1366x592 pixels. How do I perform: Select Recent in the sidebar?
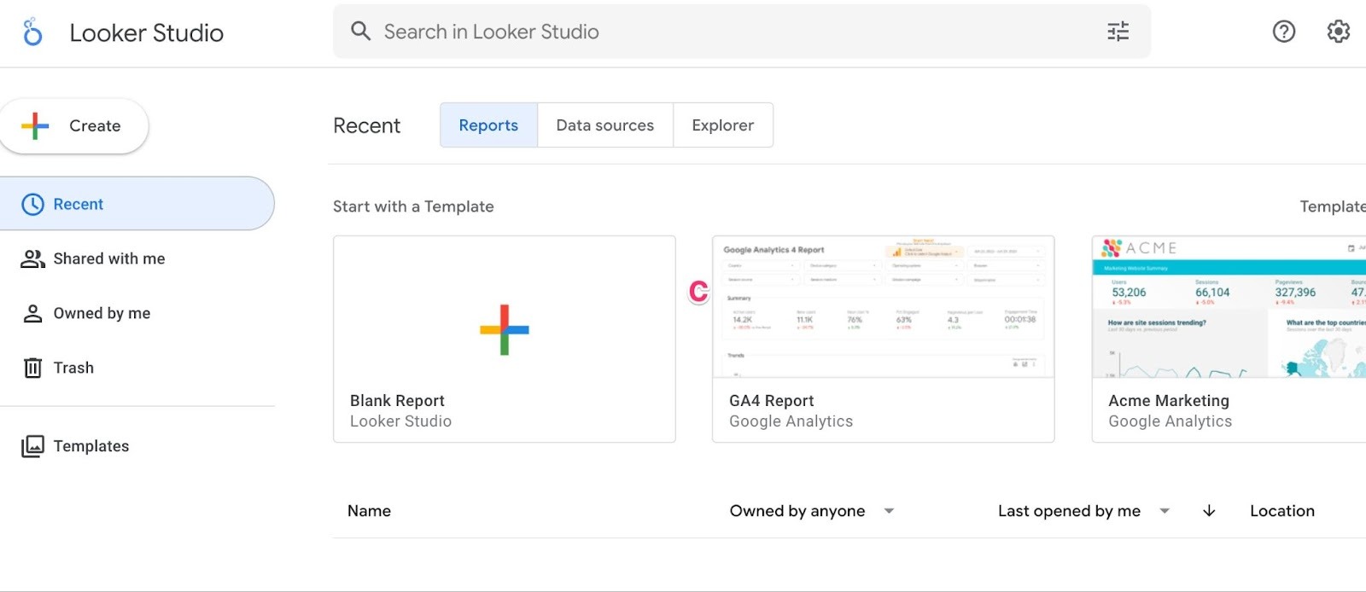point(137,204)
